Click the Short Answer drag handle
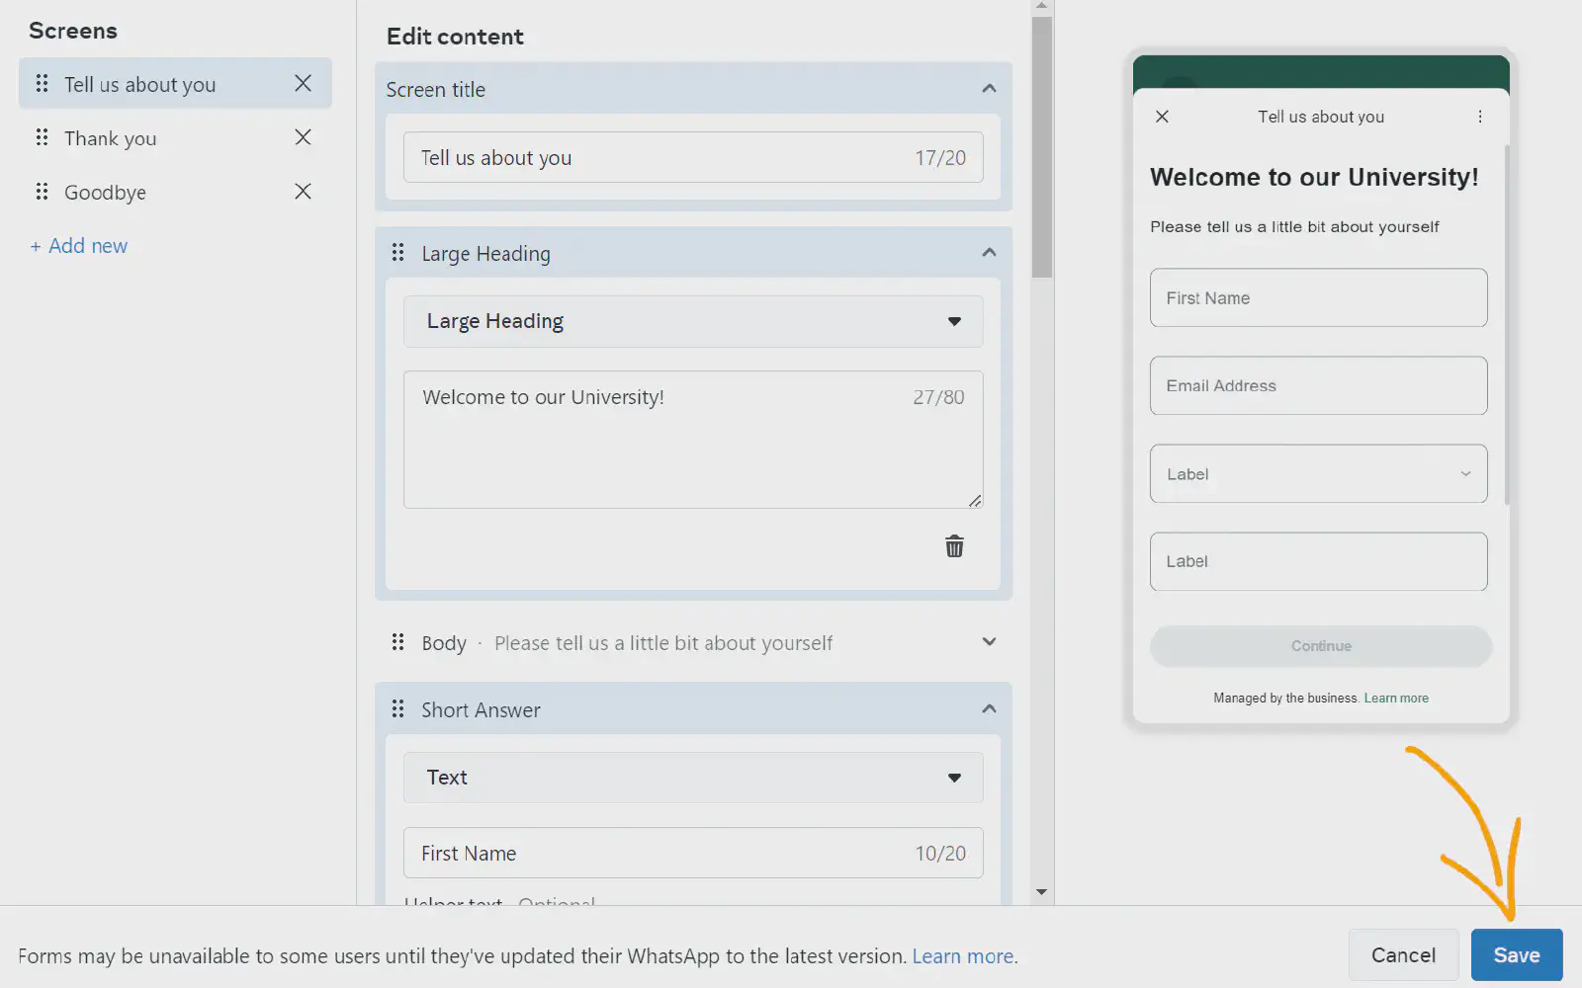Screen dimensions: 1582x988 coord(397,709)
